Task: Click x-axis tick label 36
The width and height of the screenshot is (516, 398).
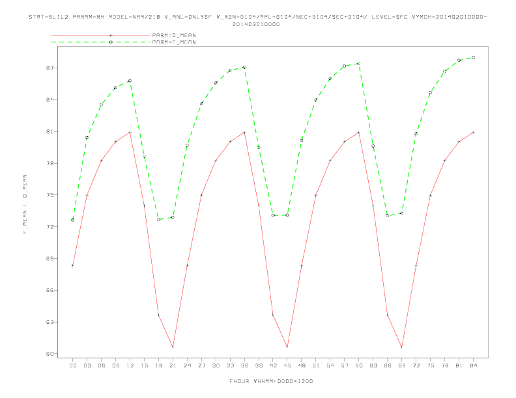Action: coord(244,365)
